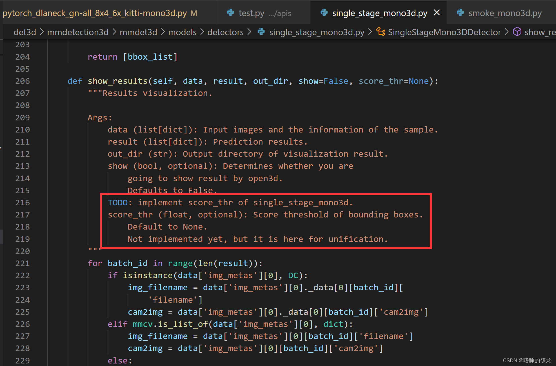Switch to test.py tab
556x366 pixels.
click(x=251, y=13)
